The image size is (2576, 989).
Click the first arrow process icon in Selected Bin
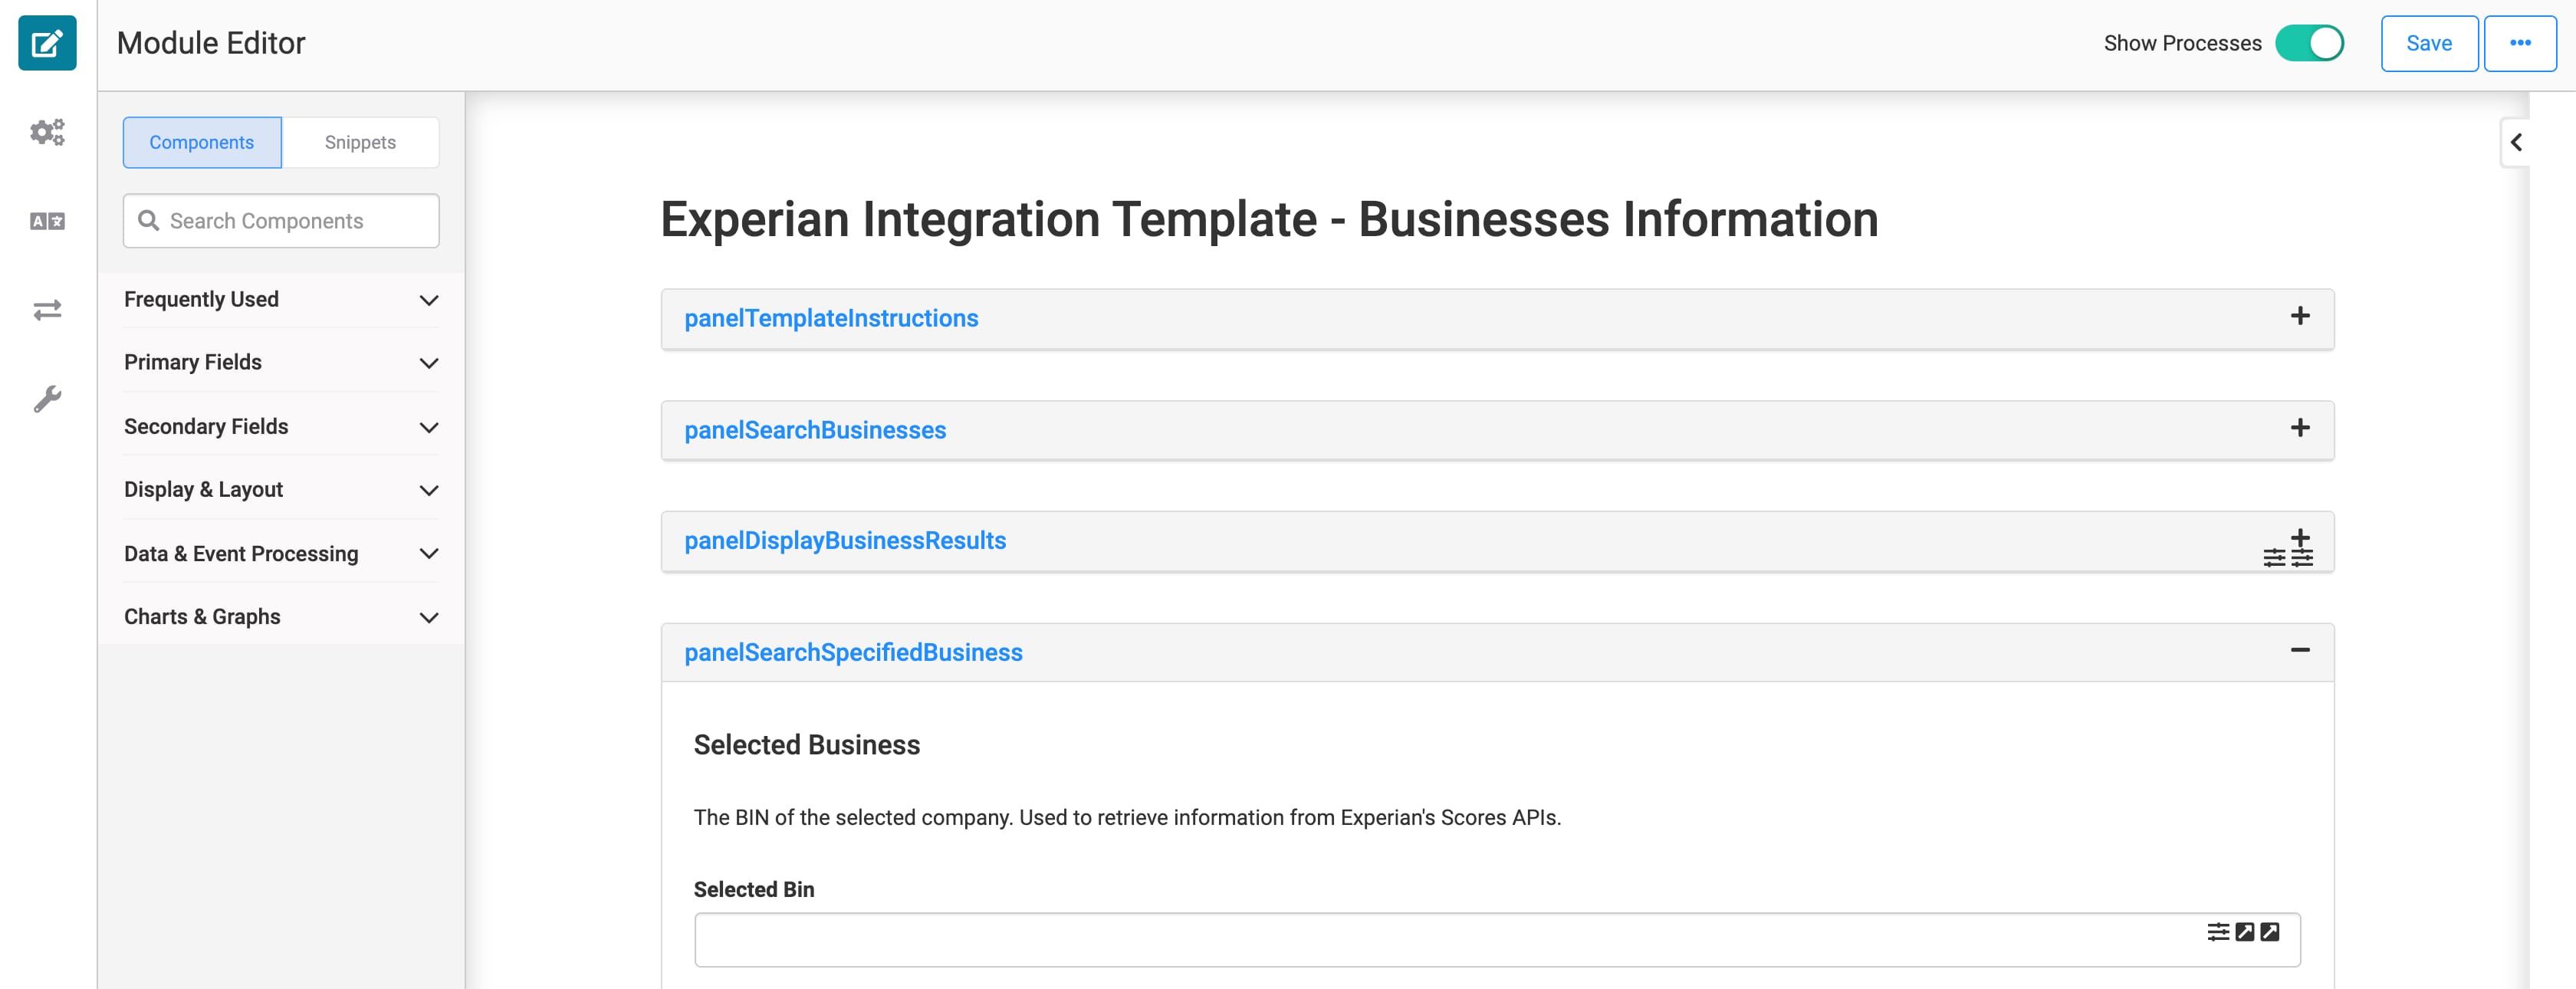point(2245,932)
